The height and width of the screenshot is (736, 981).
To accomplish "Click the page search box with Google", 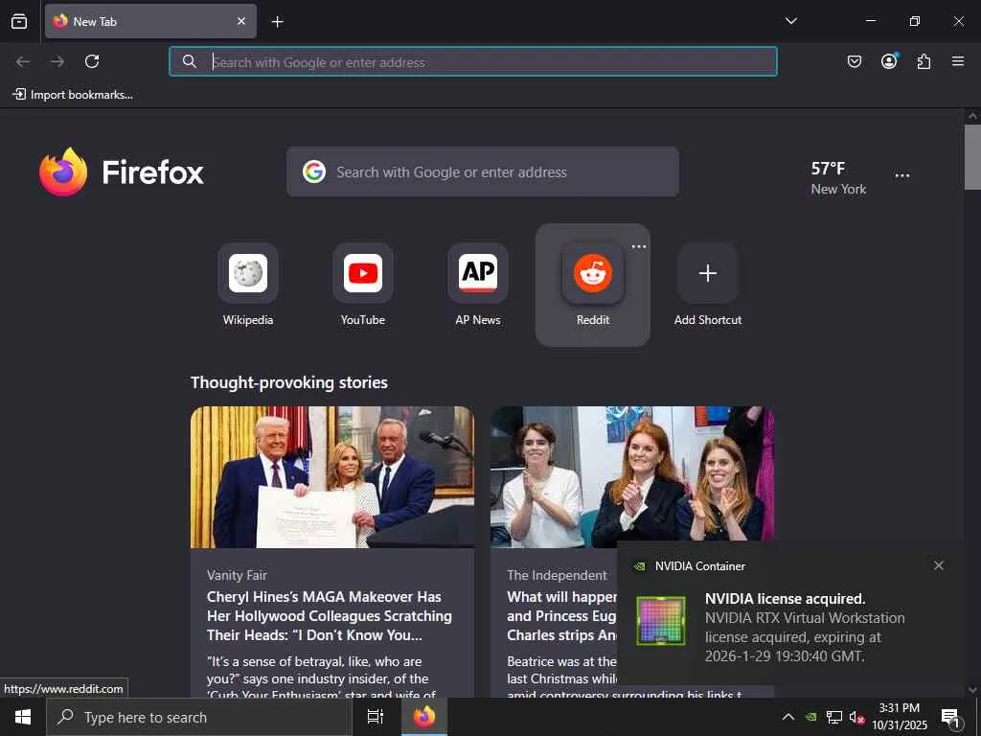I will tap(483, 172).
